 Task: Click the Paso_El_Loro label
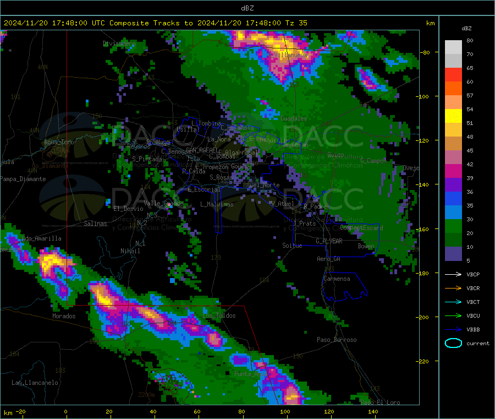[380, 402]
